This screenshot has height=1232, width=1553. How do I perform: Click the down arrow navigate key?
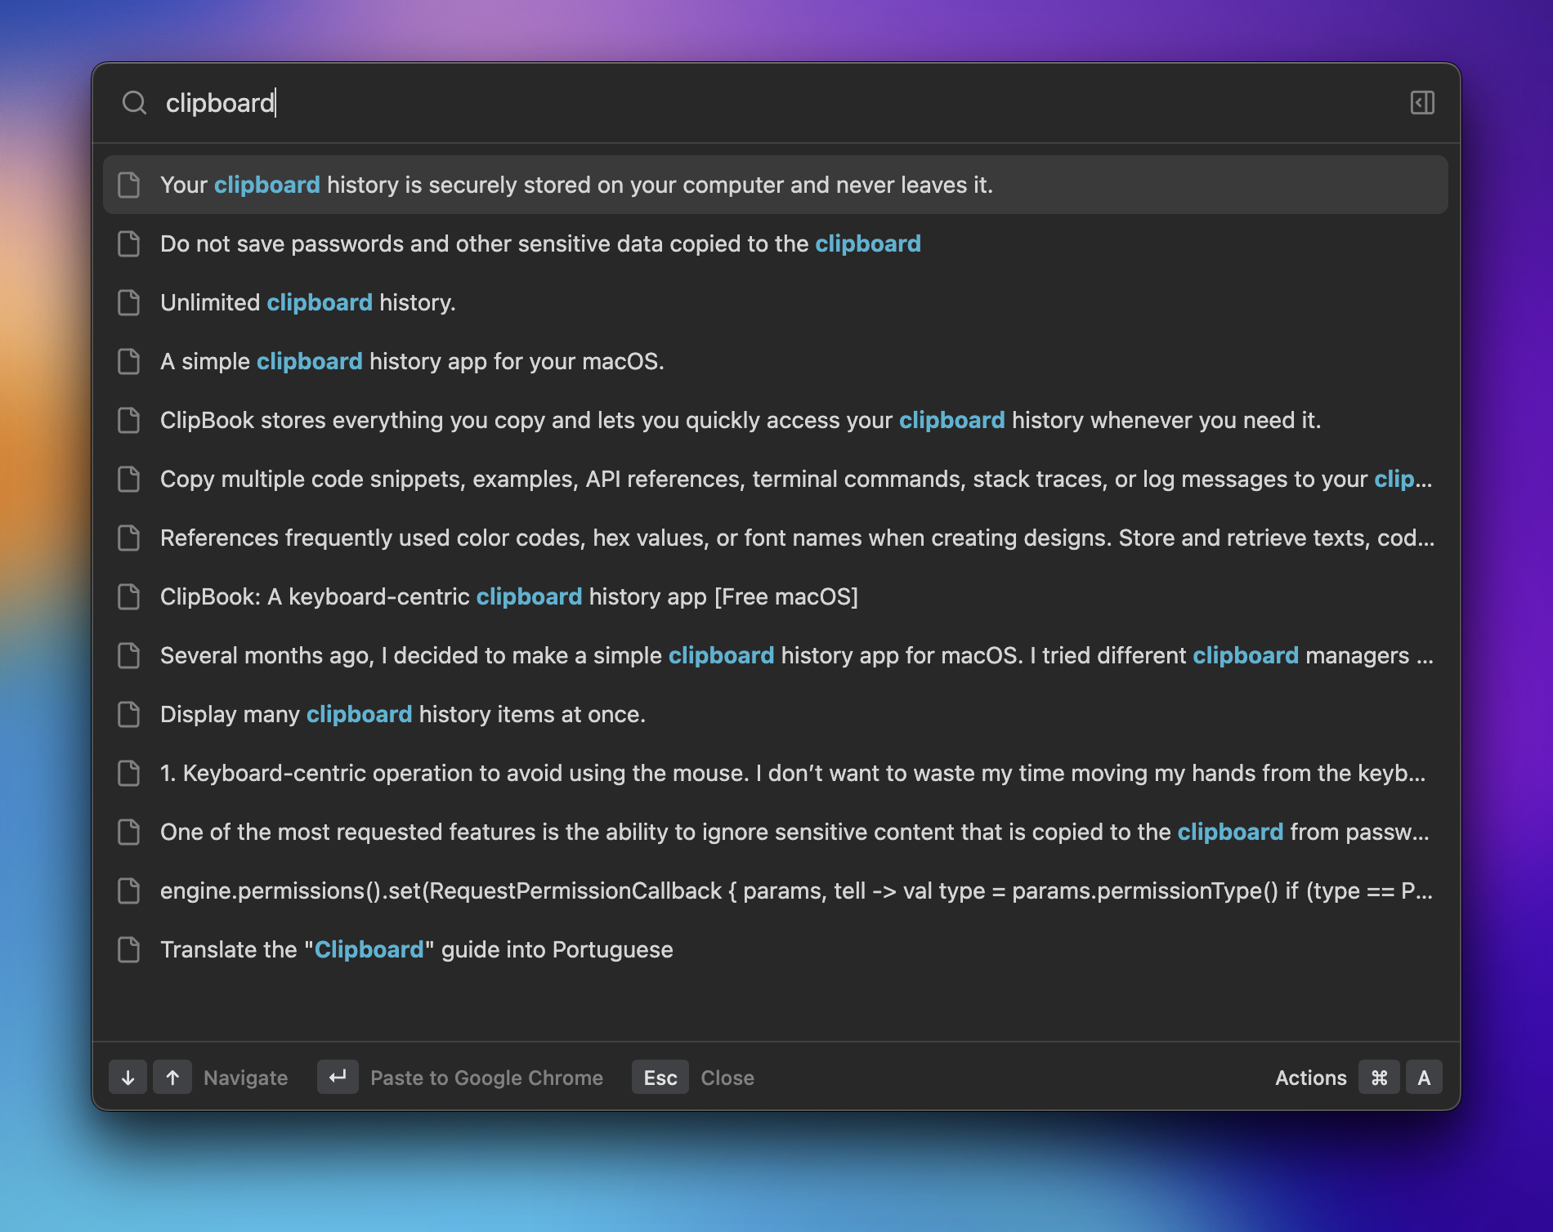coord(128,1078)
